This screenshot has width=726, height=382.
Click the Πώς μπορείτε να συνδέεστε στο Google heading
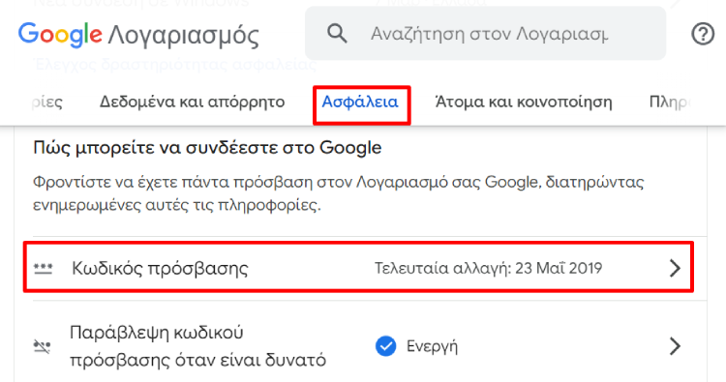pyautogui.click(x=207, y=148)
